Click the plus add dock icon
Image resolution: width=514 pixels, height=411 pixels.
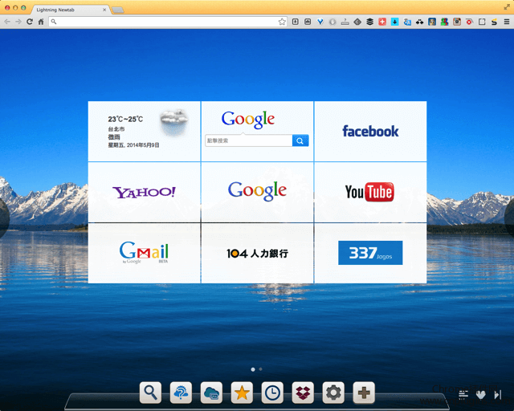coord(364,393)
